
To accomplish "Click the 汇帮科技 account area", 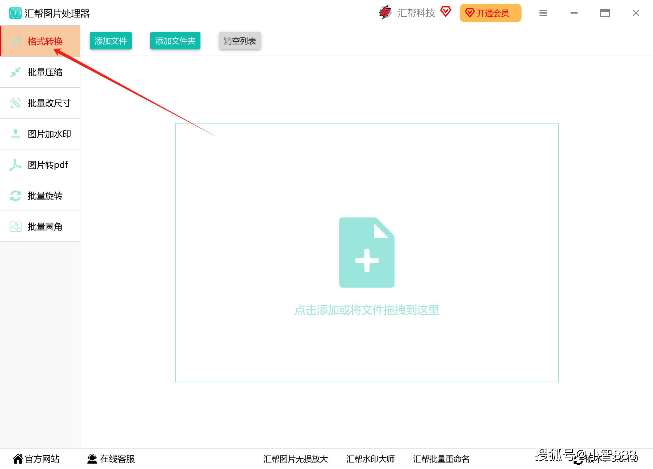I will click(416, 13).
